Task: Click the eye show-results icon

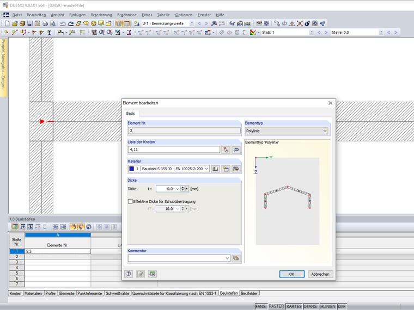Action: coord(214,23)
